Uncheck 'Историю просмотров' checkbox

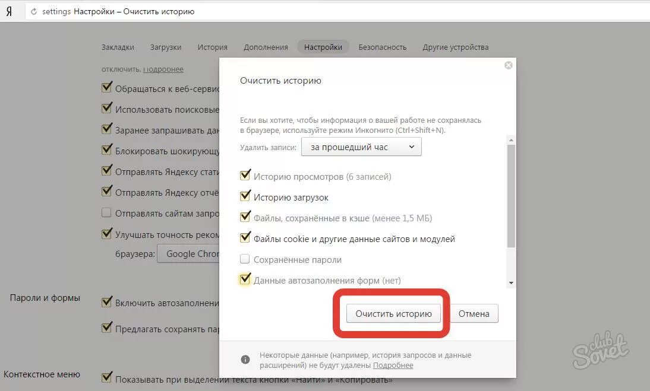click(245, 176)
